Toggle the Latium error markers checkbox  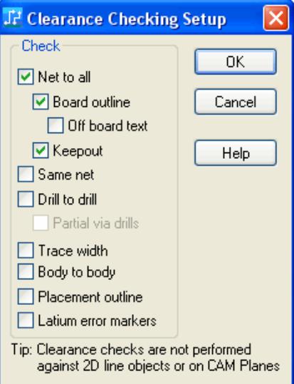pyautogui.click(x=26, y=320)
